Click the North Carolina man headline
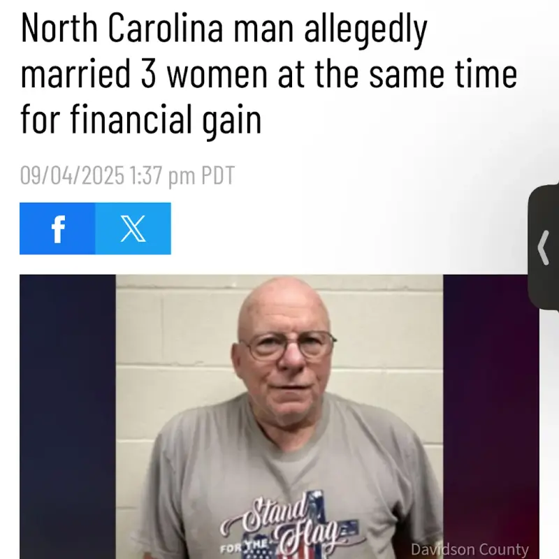The width and height of the screenshot is (559, 559). coord(269,73)
